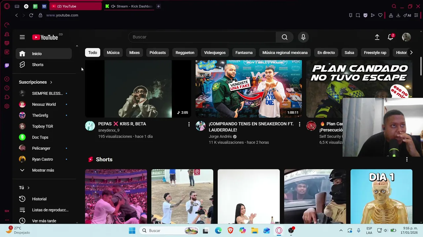Show more filter chips with right arrow
Image resolution: width=423 pixels, height=237 pixels.
(411, 53)
